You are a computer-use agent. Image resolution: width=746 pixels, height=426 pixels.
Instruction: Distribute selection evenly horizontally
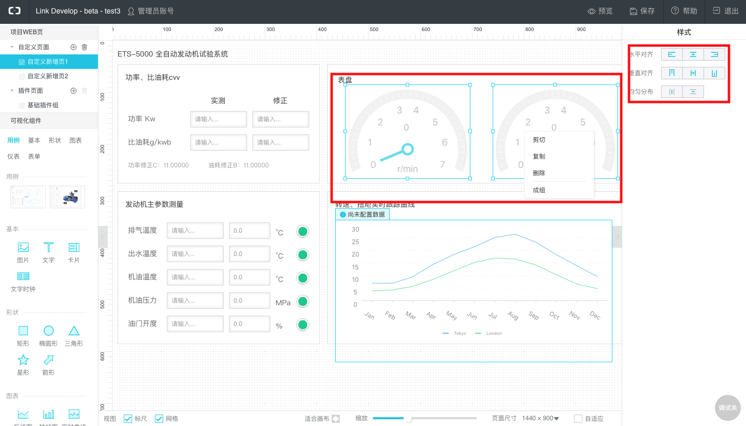point(672,92)
